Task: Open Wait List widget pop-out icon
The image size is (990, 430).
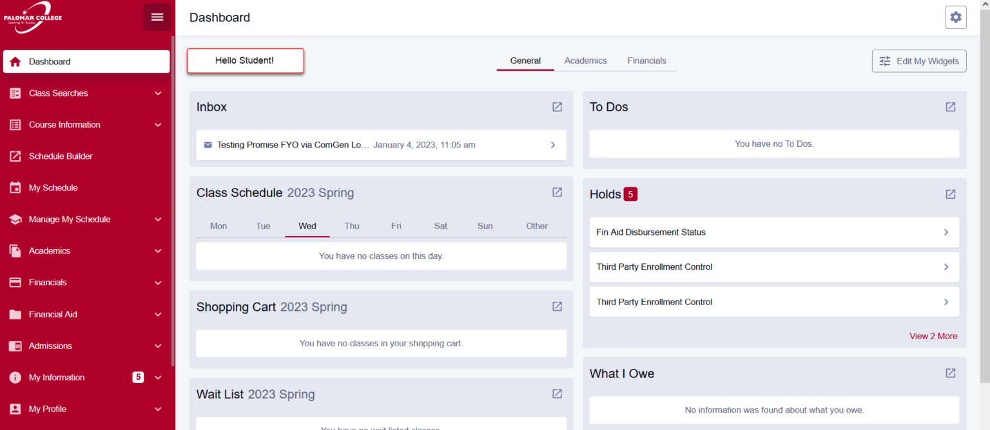Action: point(557,394)
